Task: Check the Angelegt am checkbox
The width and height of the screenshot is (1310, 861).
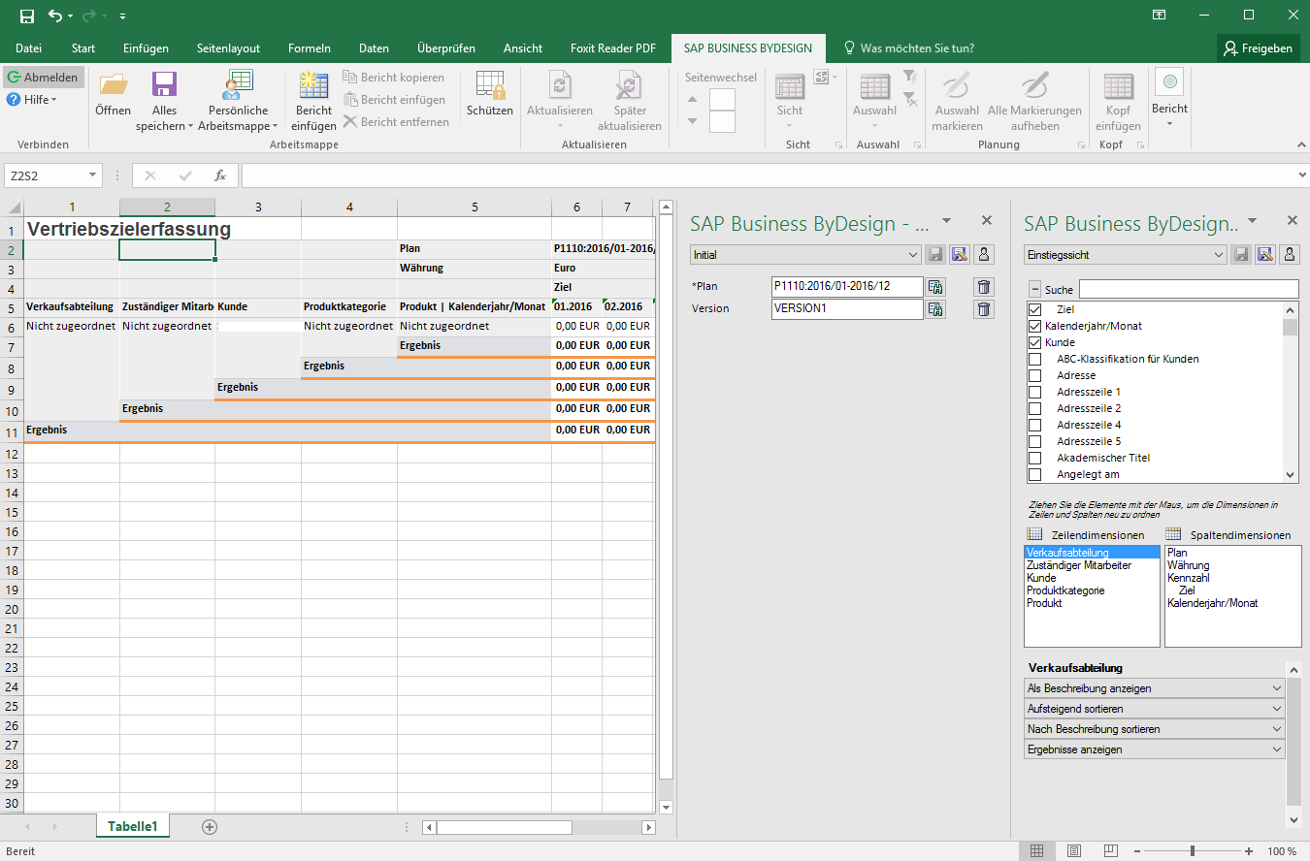Action: 1034,474
